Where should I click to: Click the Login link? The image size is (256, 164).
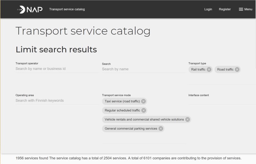pos(208,9)
